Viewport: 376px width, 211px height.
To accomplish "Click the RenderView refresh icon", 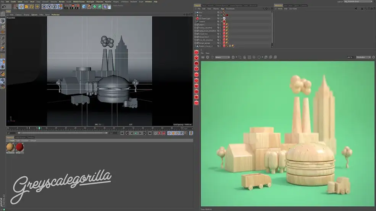I will pyautogui.click(x=212, y=57).
